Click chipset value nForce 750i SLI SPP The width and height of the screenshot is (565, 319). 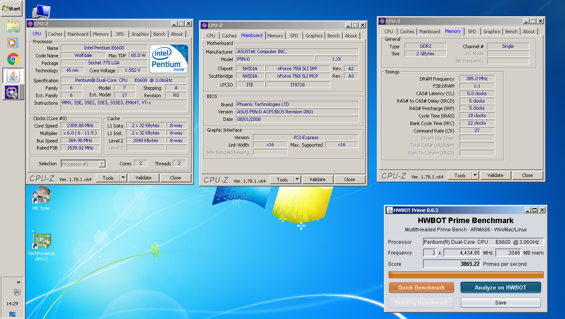[x=297, y=69]
